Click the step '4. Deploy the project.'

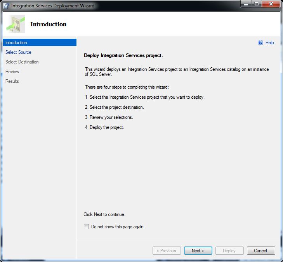click(x=104, y=127)
